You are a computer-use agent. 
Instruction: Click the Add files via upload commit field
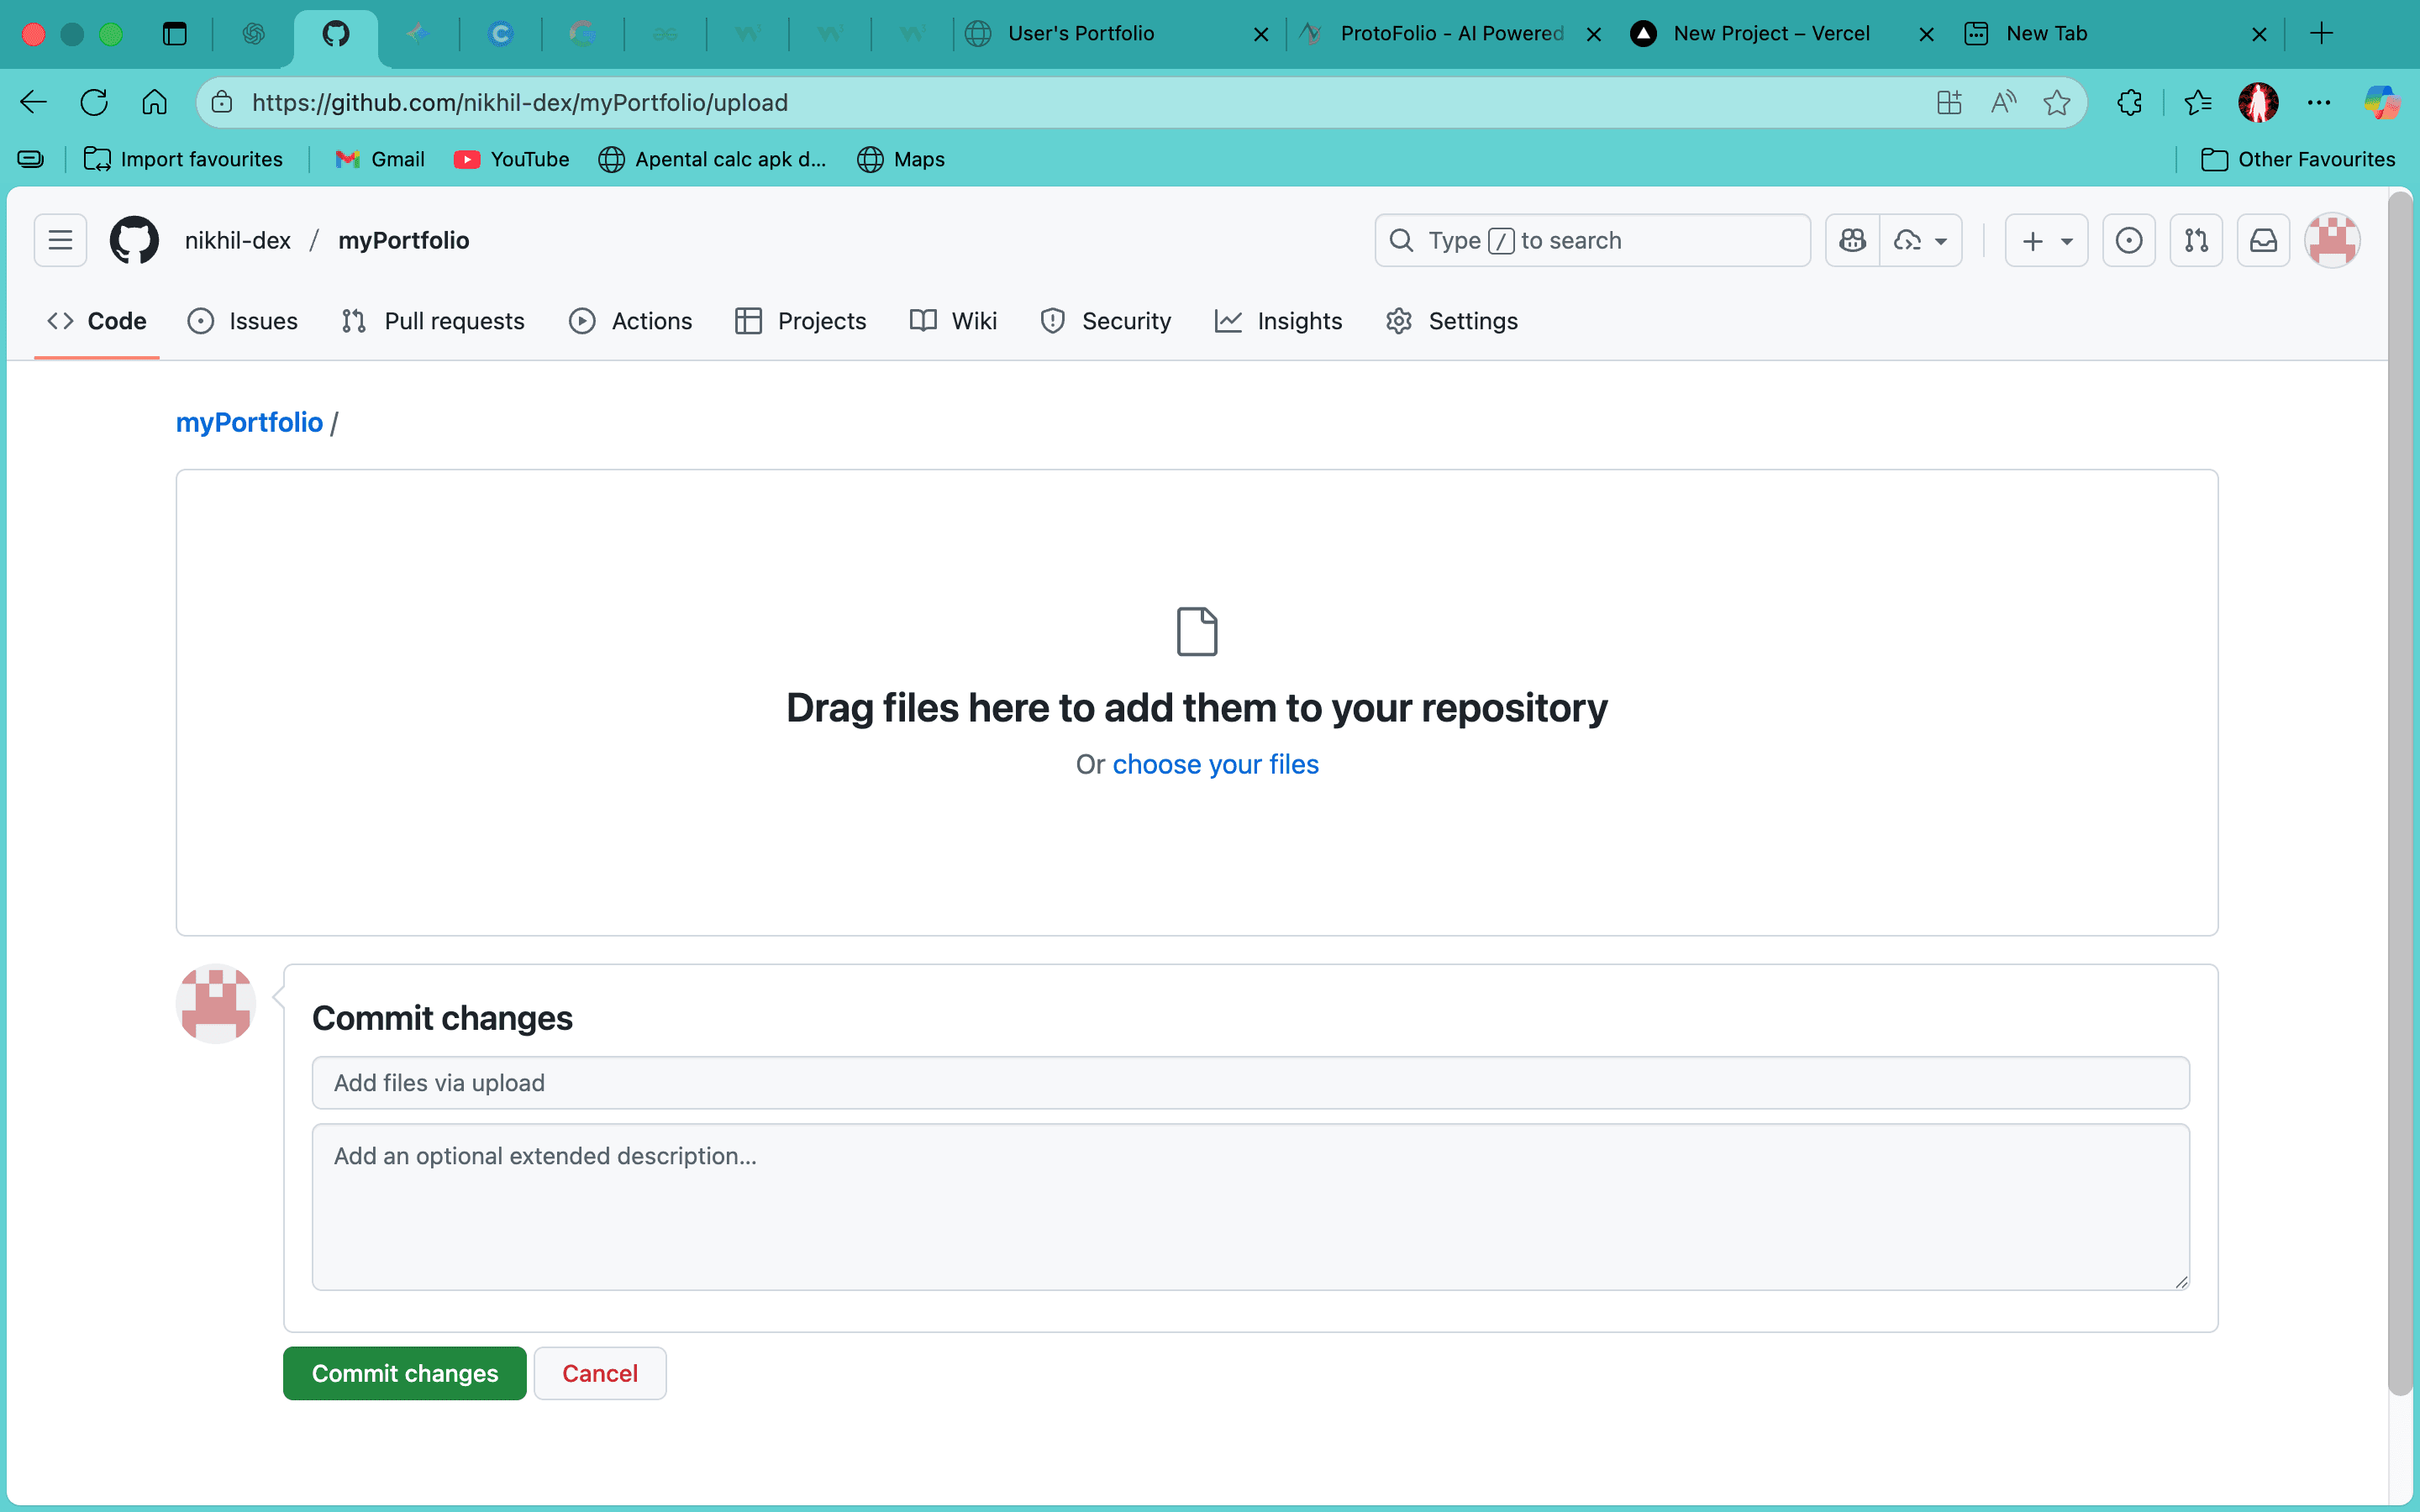click(1250, 1083)
